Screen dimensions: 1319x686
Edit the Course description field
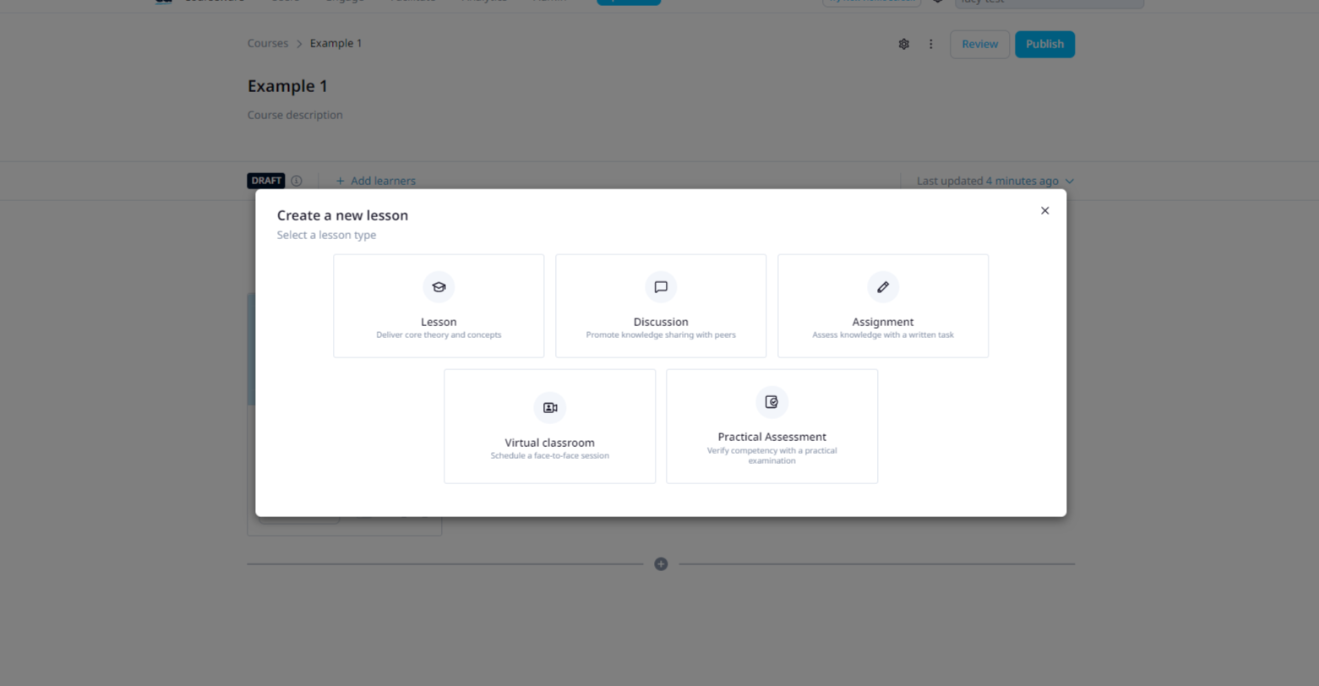click(x=295, y=115)
